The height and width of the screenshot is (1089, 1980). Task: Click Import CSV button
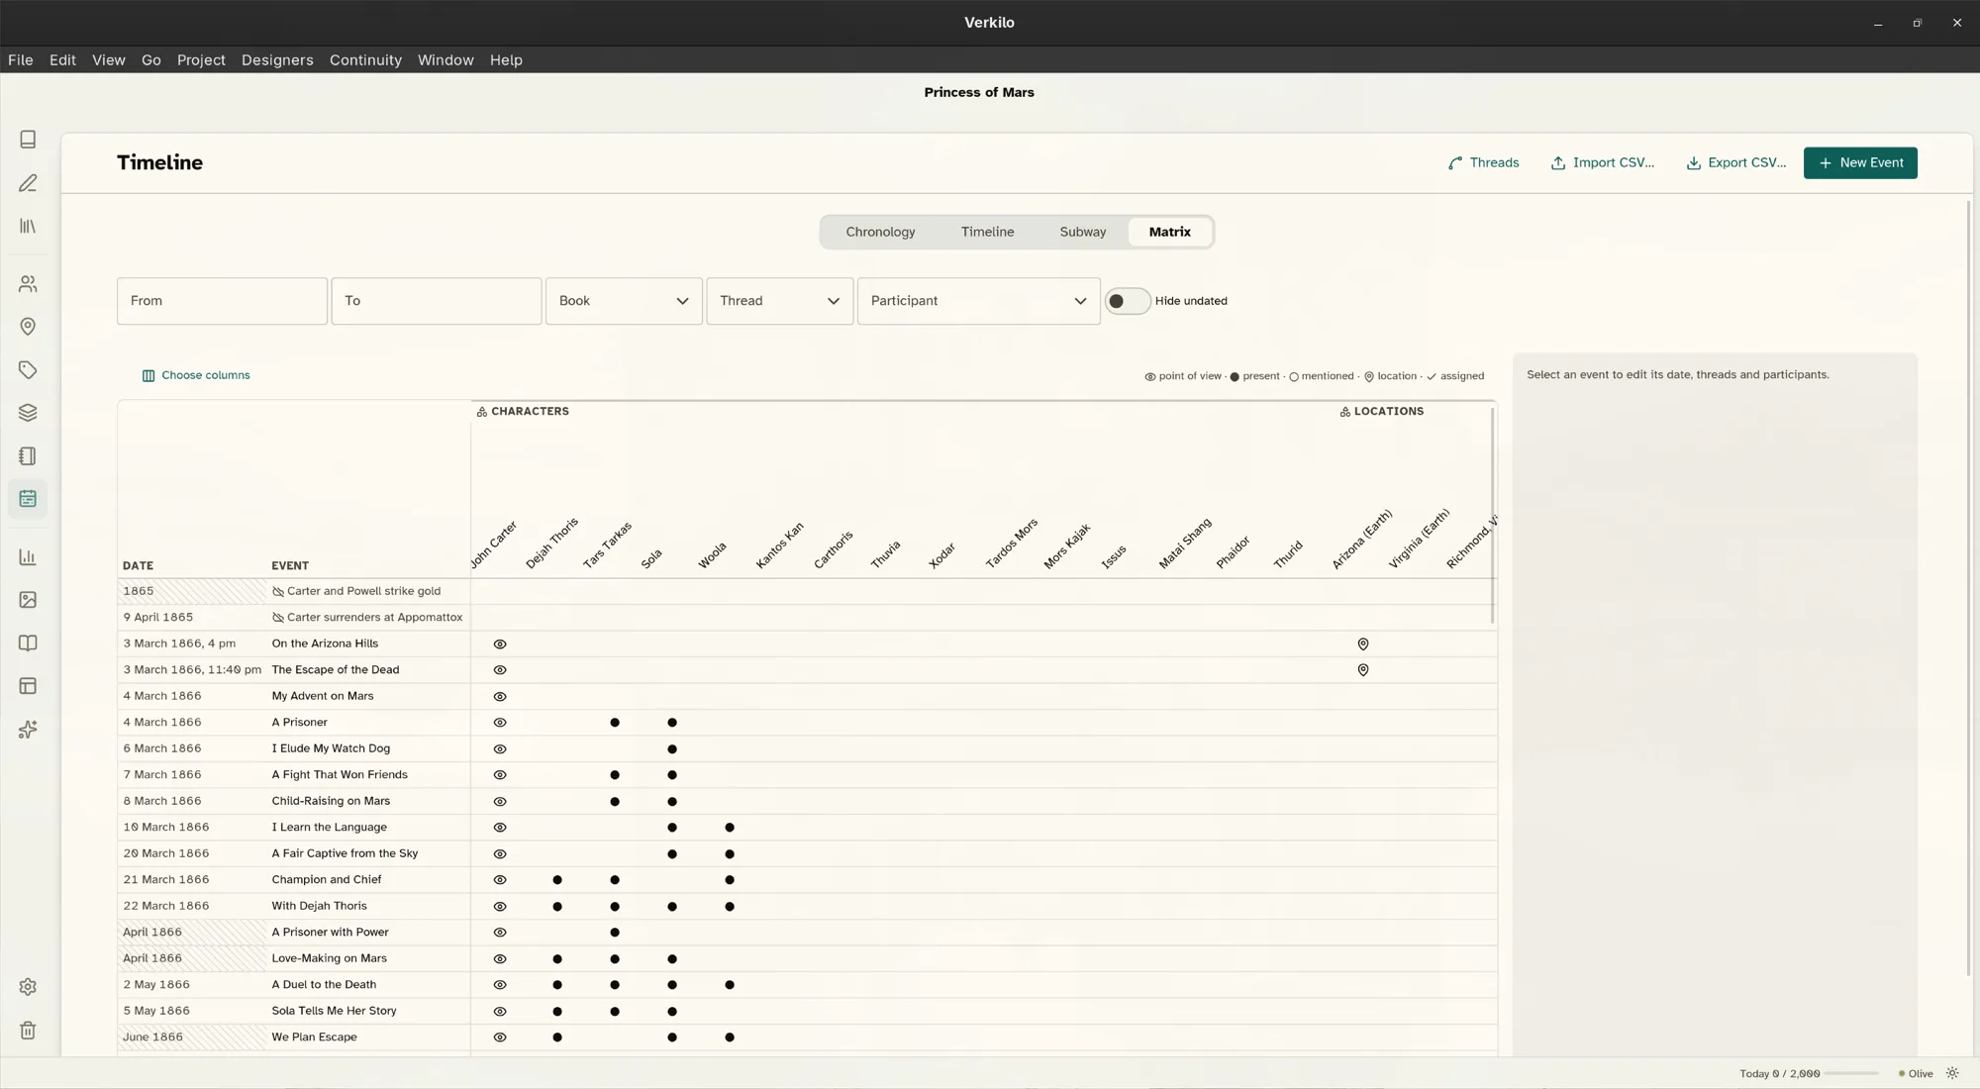pyautogui.click(x=1603, y=163)
